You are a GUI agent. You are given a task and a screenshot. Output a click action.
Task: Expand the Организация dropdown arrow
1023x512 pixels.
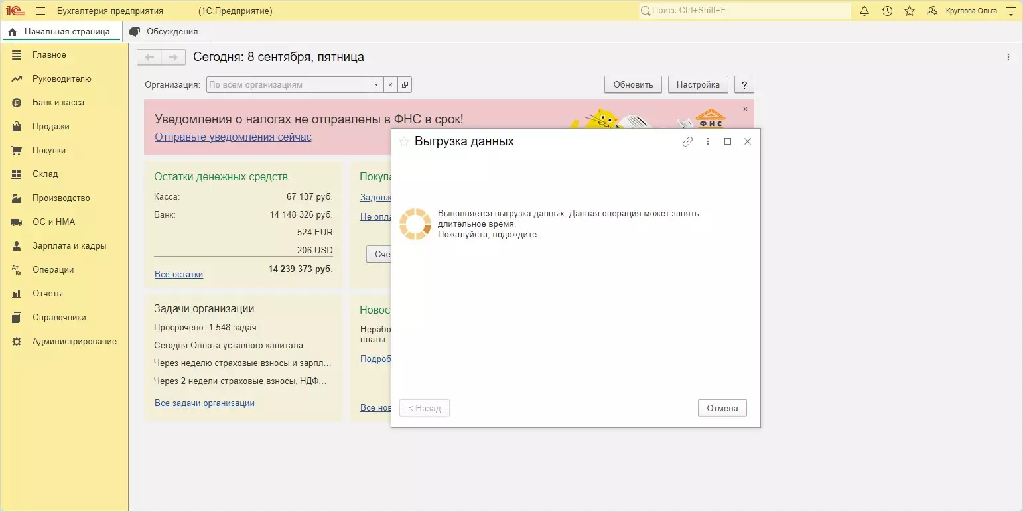coord(377,85)
